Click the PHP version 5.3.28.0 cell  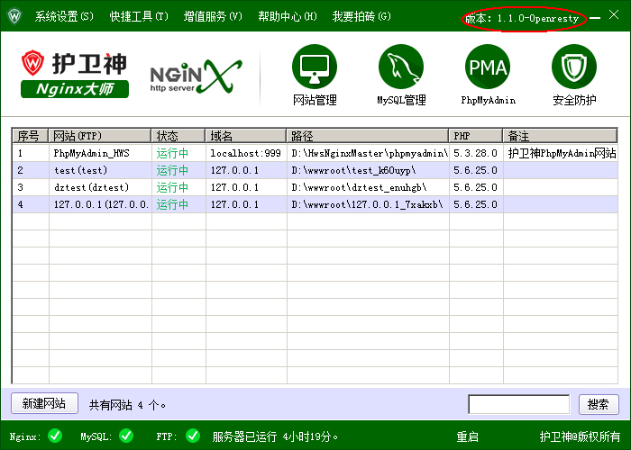pos(476,153)
